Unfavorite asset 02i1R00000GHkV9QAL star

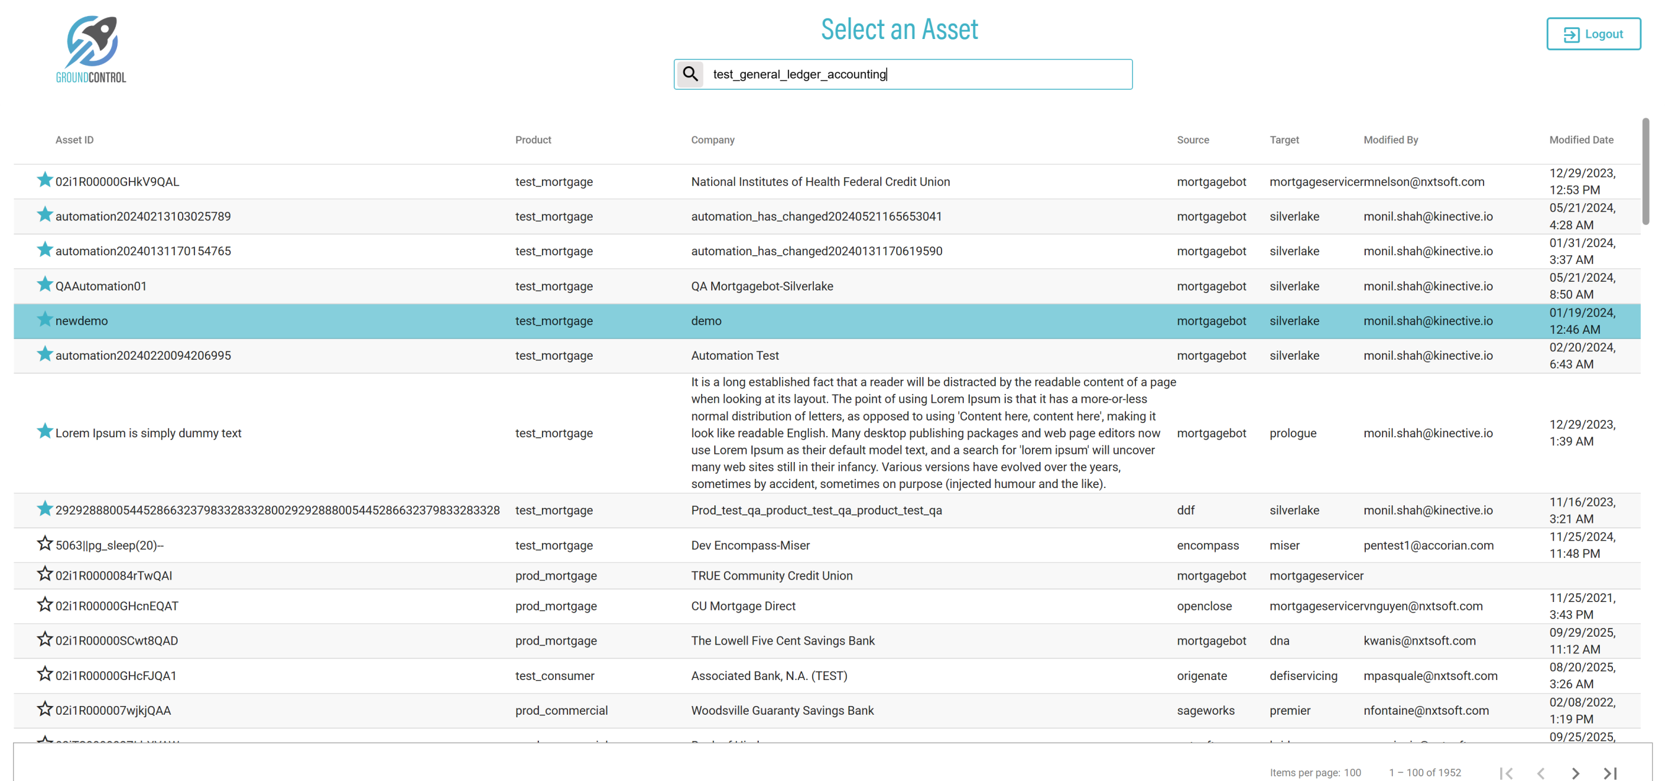(45, 180)
